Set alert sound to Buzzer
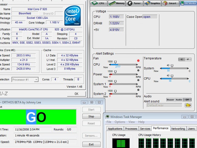 tap(171, 100)
